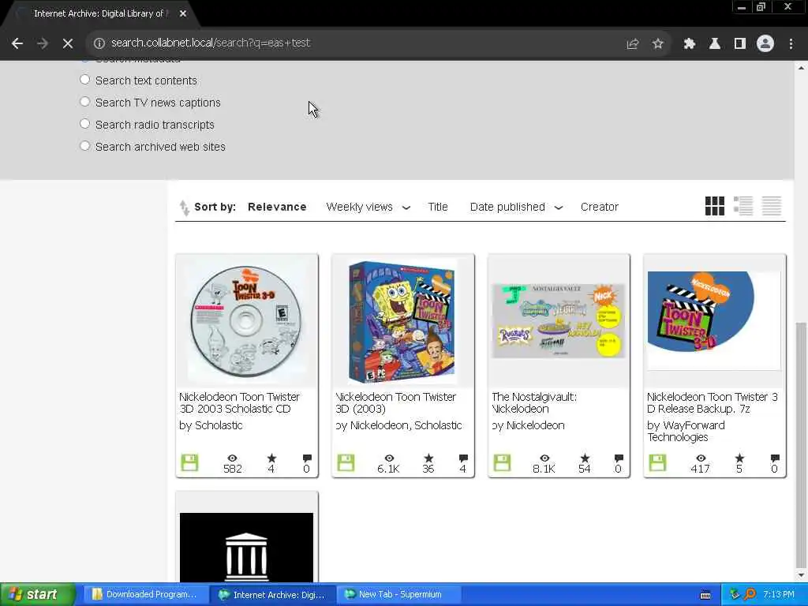The image size is (808, 606).
Task: Click the keyboard icon in taskbar
Action: (705, 595)
